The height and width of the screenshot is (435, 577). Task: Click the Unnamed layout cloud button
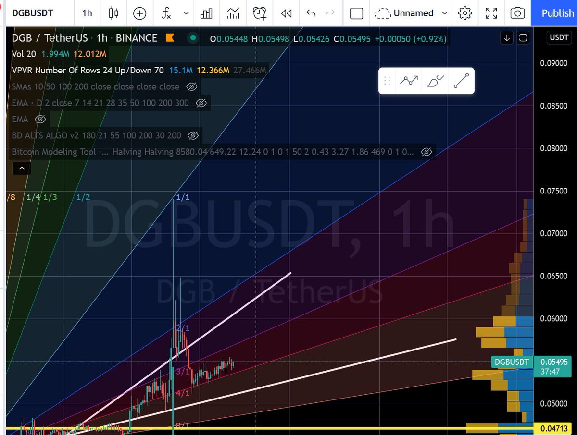coord(404,13)
